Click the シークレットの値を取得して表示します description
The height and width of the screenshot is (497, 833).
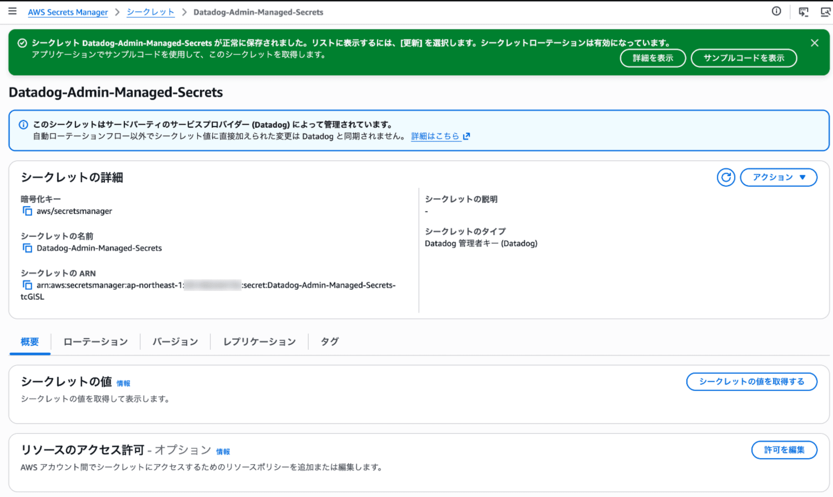96,399
